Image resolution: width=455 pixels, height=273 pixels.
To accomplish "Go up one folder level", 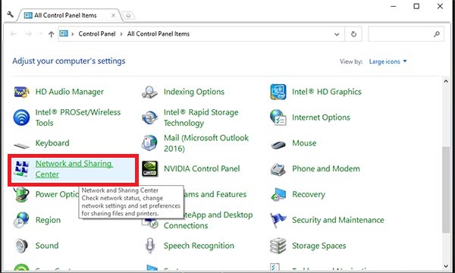I will [x=51, y=34].
